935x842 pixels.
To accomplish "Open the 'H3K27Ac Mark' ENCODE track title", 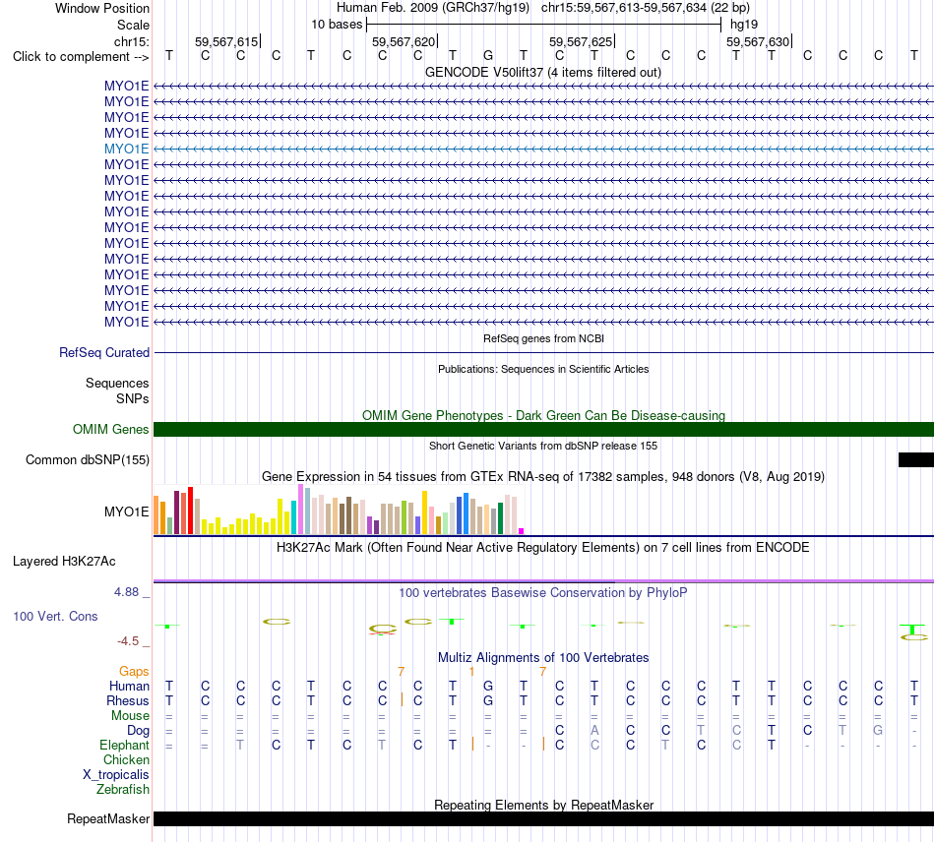I will click(x=542, y=548).
